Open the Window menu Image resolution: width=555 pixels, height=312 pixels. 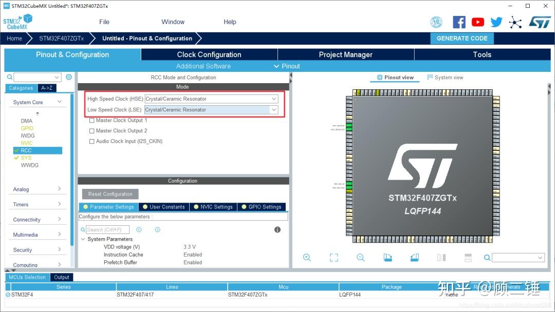click(x=173, y=22)
